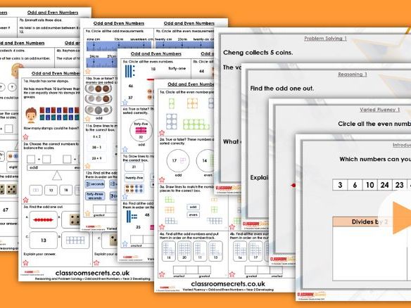Screen dimensions: 411x308
Task: Click the orange play button
Action: click(x=402, y=218)
